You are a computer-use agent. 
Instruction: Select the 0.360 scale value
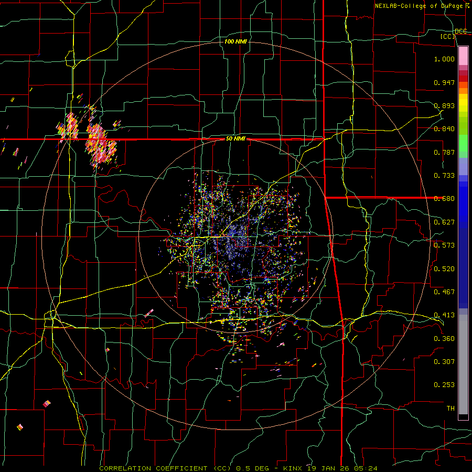tap(444, 339)
